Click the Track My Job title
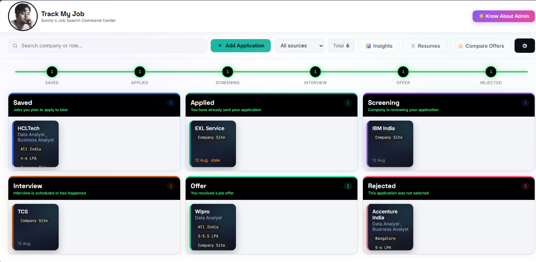This screenshot has height=262, width=536. [63, 14]
